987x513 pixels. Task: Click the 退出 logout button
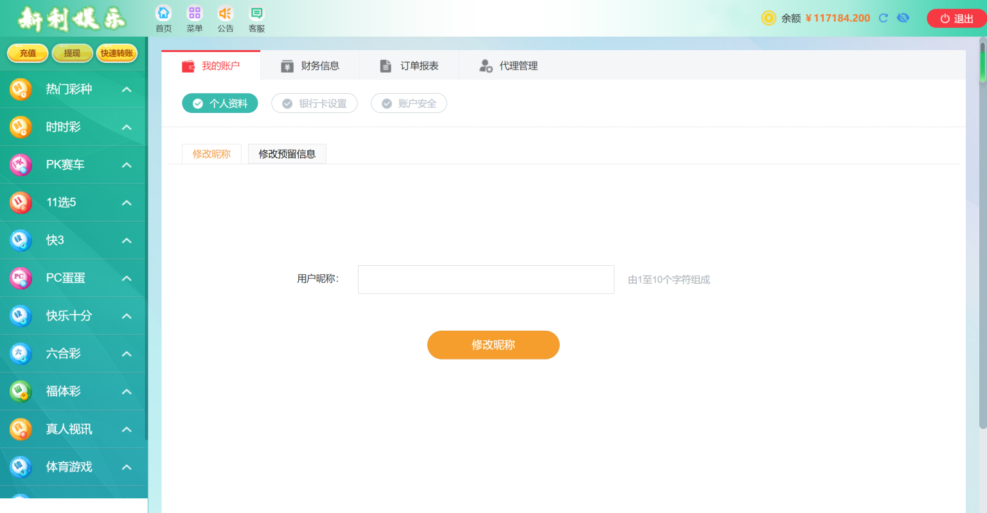956,19
